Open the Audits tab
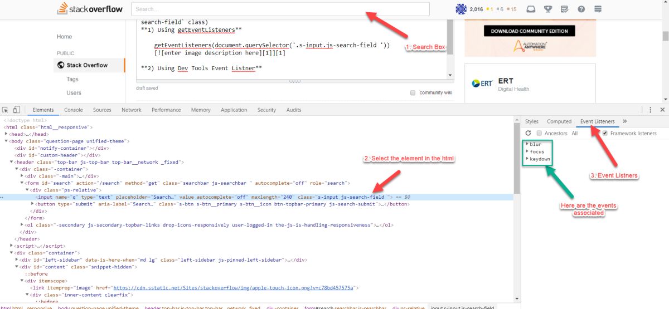This screenshot has width=669, height=309. click(x=294, y=110)
